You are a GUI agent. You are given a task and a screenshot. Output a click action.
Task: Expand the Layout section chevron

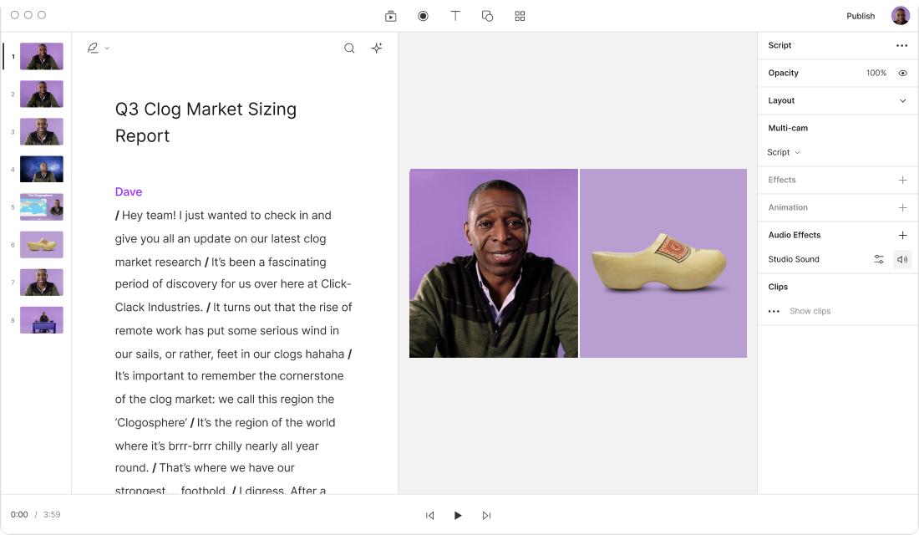[x=902, y=101]
